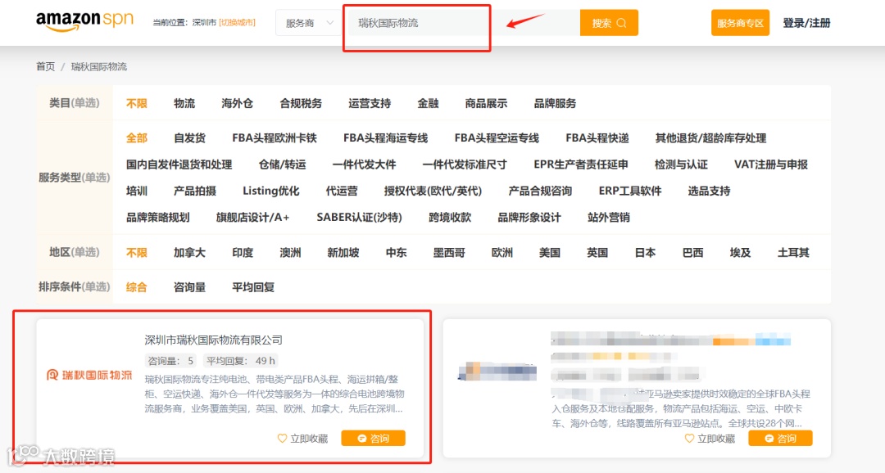Choose the FBA头程欧洲卡铁 service type

point(275,137)
